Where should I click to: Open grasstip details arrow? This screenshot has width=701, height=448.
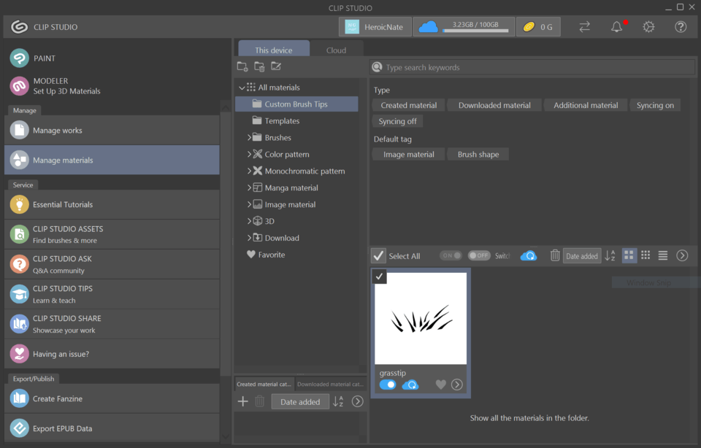(457, 385)
